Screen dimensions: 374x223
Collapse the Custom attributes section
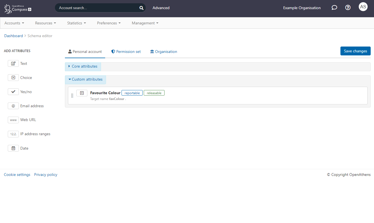[85, 80]
